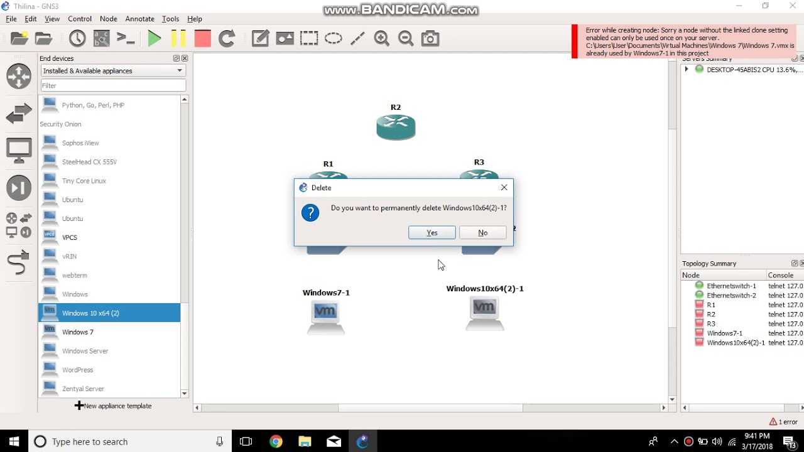The image size is (804, 452).
Task: Open the Control menu
Action: [x=80, y=19]
